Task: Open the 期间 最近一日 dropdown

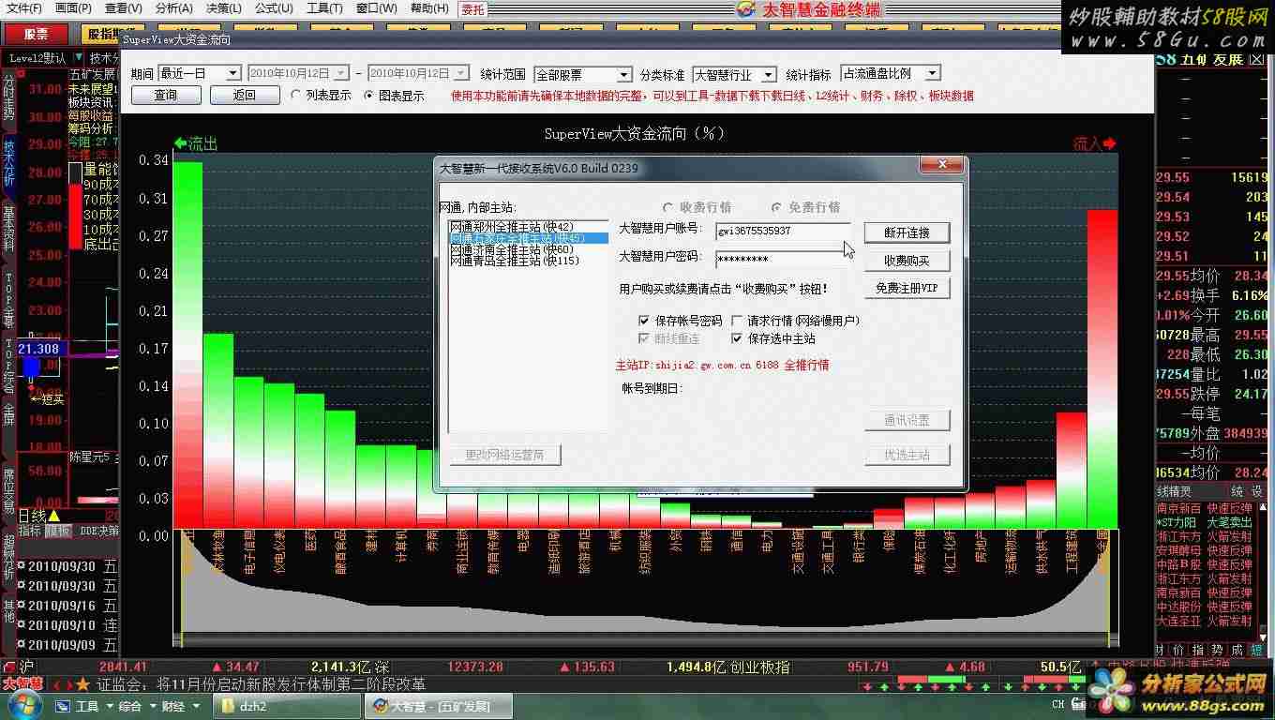Action: point(200,73)
